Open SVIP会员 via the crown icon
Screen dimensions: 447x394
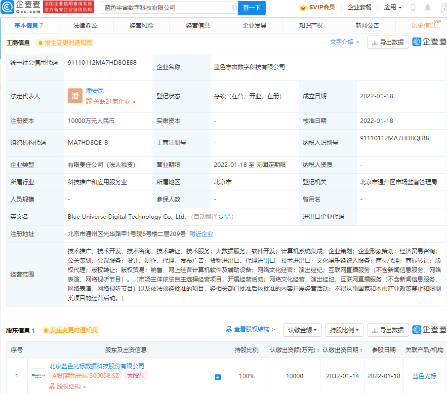point(303,7)
